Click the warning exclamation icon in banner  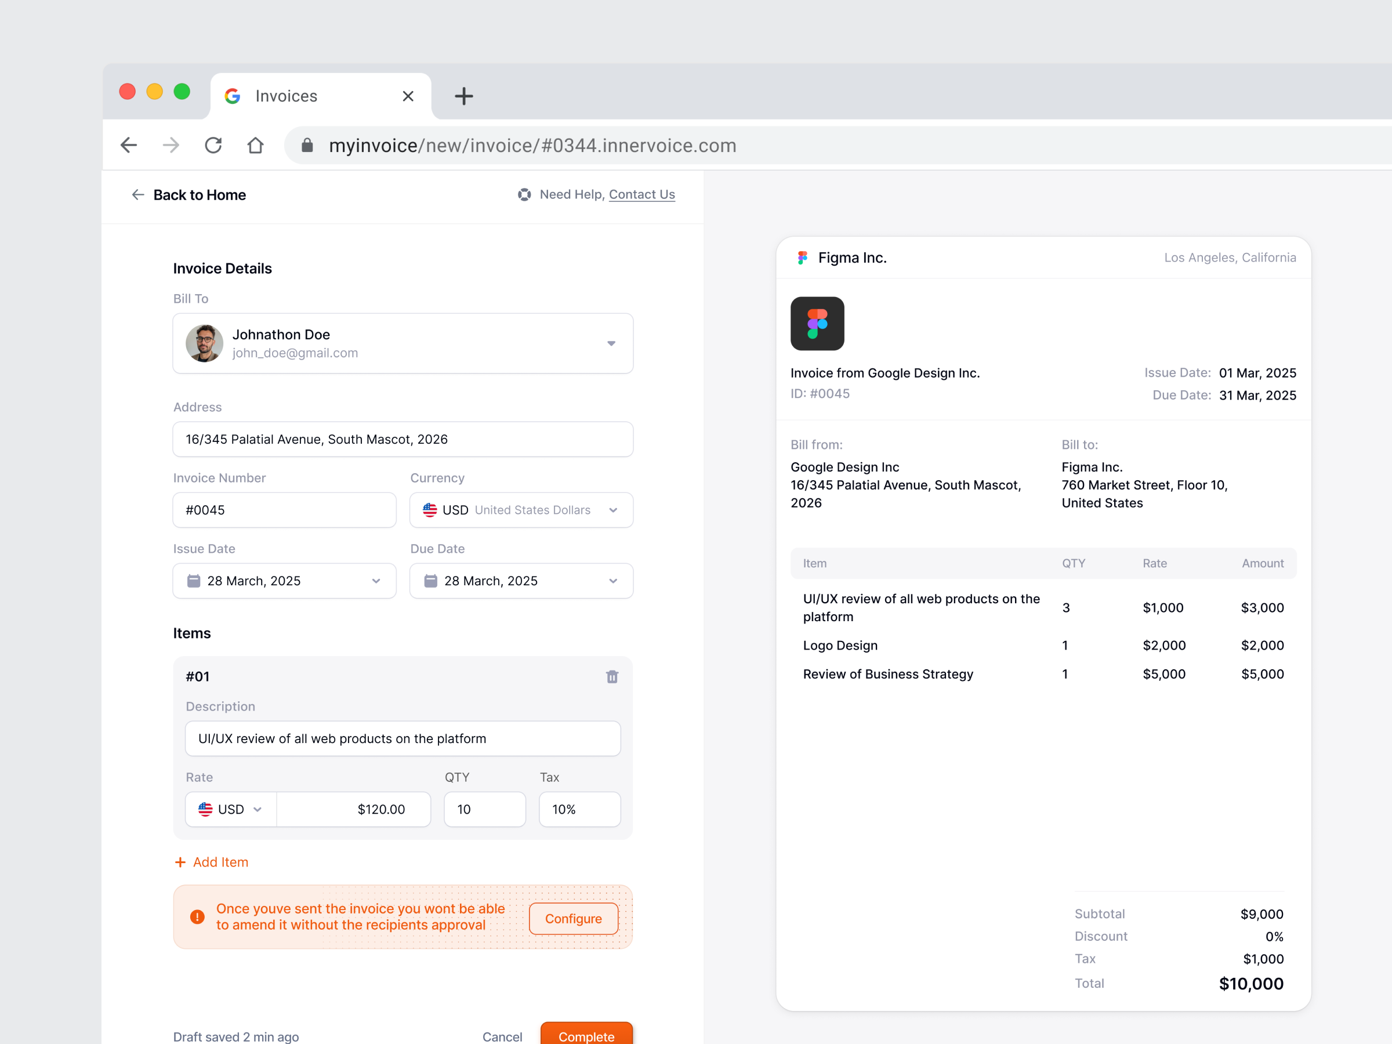(x=197, y=917)
